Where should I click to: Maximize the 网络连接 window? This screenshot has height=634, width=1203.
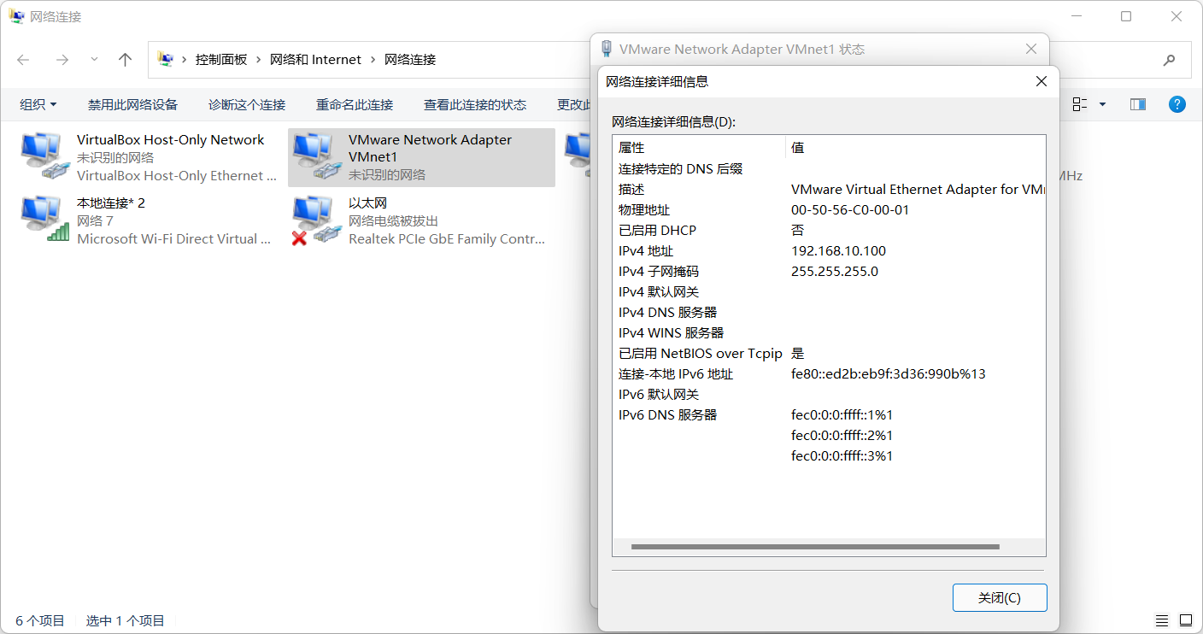tap(1126, 16)
